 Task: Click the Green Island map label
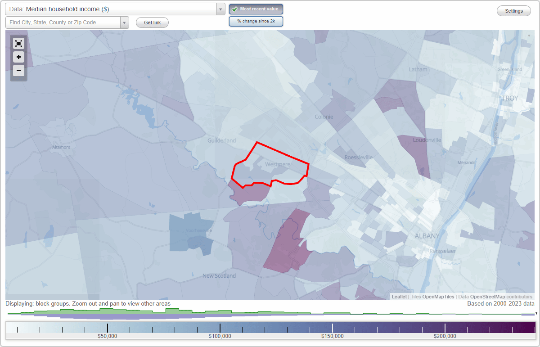(510, 69)
